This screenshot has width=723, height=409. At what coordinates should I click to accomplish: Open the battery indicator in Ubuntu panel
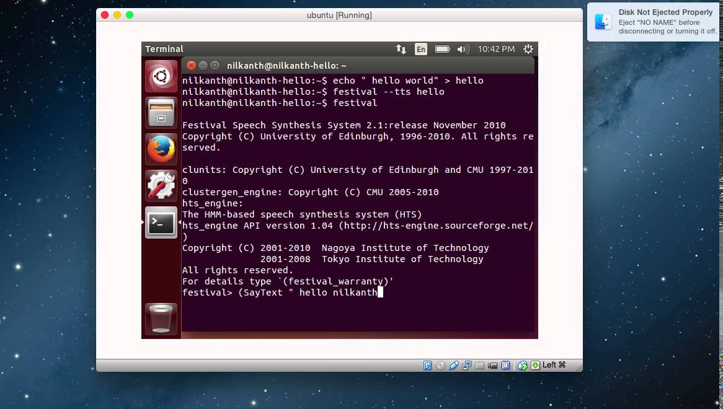(442, 49)
